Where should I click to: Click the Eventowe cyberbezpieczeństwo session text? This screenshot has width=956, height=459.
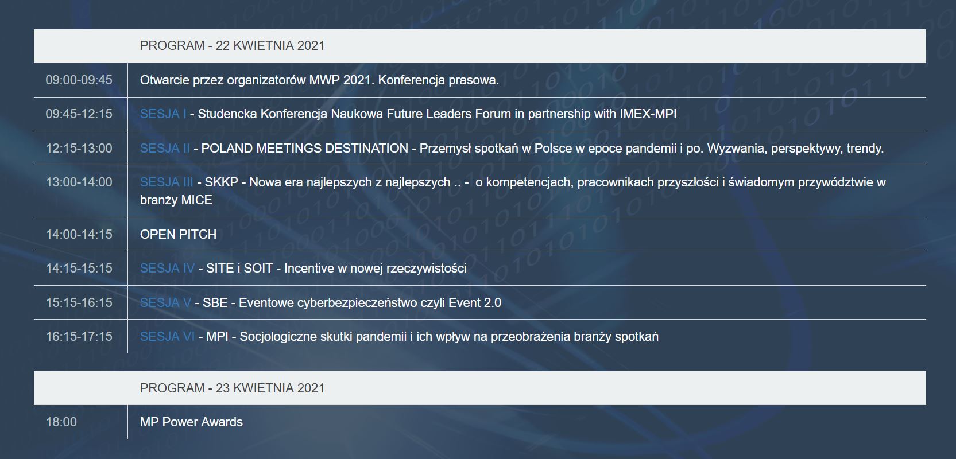352,303
